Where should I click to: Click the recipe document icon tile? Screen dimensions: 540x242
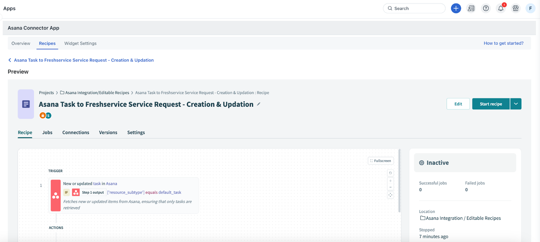(x=26, y=104)
